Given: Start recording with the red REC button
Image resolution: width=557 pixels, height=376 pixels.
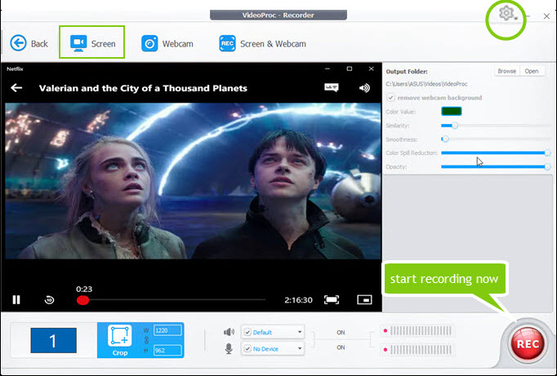Looking at the screenshot, I should (x=527, y=343).
